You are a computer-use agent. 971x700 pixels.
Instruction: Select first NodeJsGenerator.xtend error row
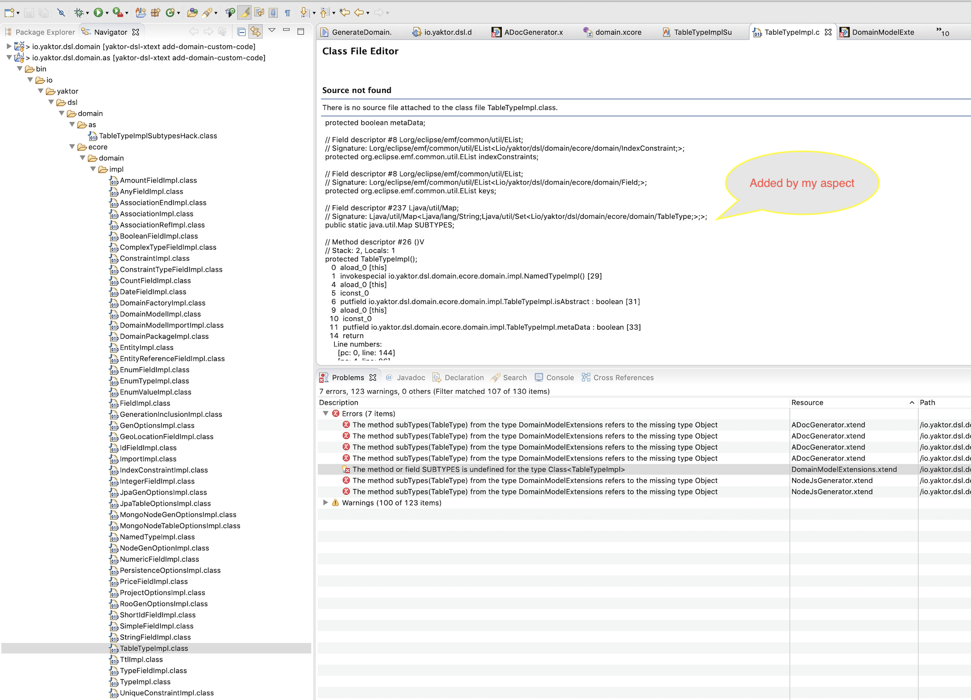coord(643,481)
